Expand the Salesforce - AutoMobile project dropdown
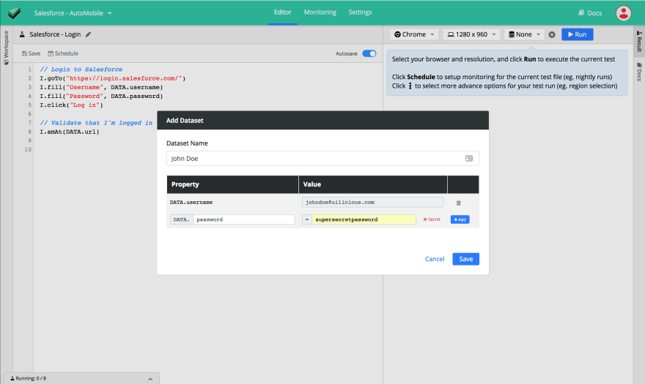 point(73,12)
